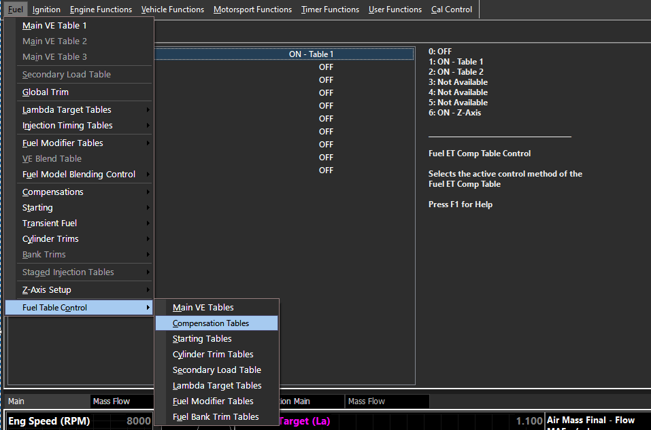Expand Lambda Target Tables submenu
This screenshot has height=430, width=651.
[x=67, y=110]
